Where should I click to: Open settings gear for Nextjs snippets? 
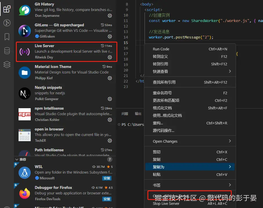click(x=110, y=99)
